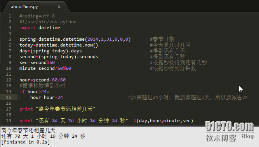Click the '#coding=utf-8' comment line
259x147 pixels.
[37, 16]
